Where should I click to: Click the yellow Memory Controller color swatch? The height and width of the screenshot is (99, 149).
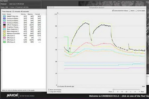tap(4, 33)
